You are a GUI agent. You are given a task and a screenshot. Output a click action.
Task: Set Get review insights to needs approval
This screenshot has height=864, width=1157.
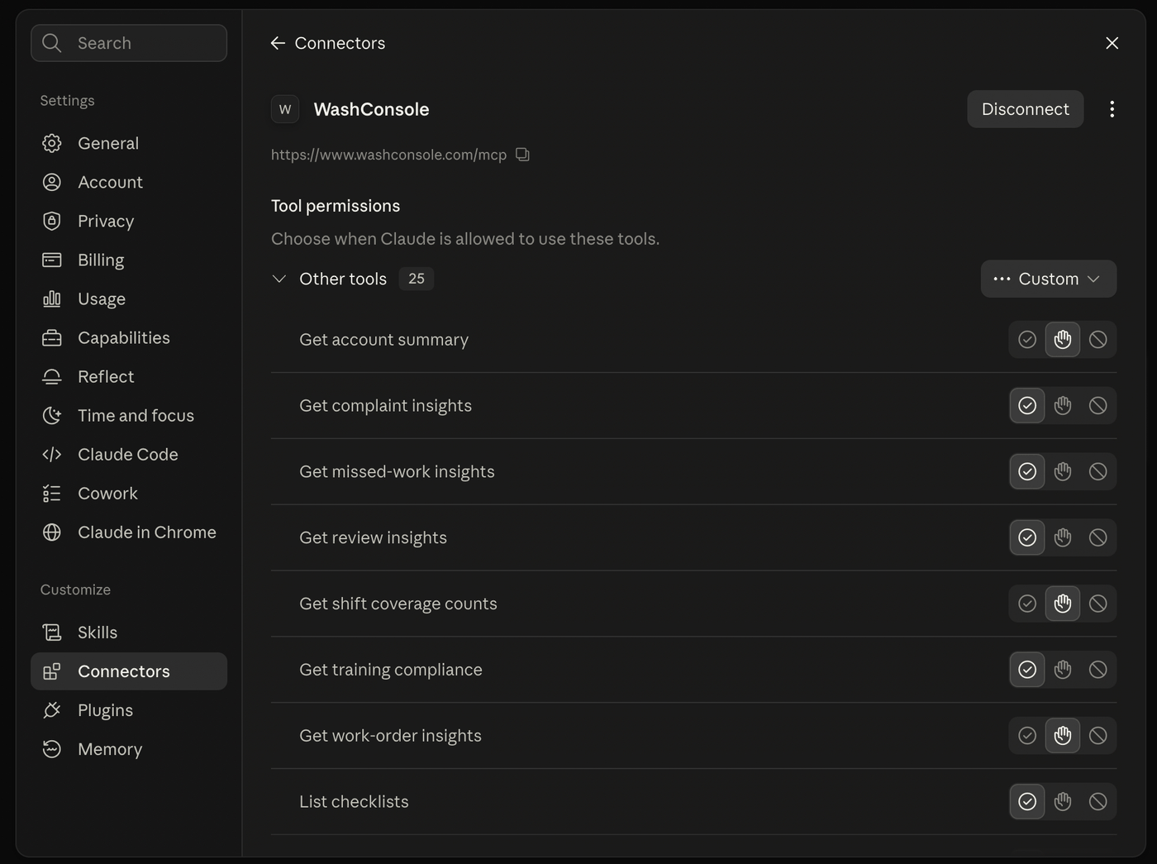click(x=1063, y=538)
